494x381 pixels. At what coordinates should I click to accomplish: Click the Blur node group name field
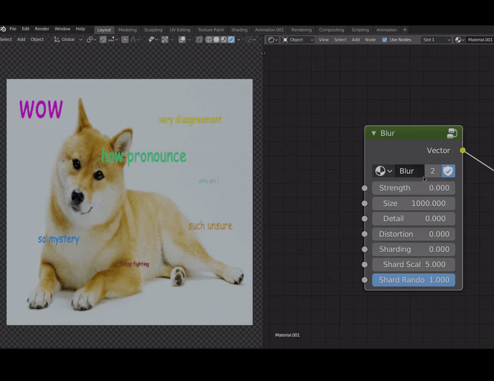coord(408,171)
